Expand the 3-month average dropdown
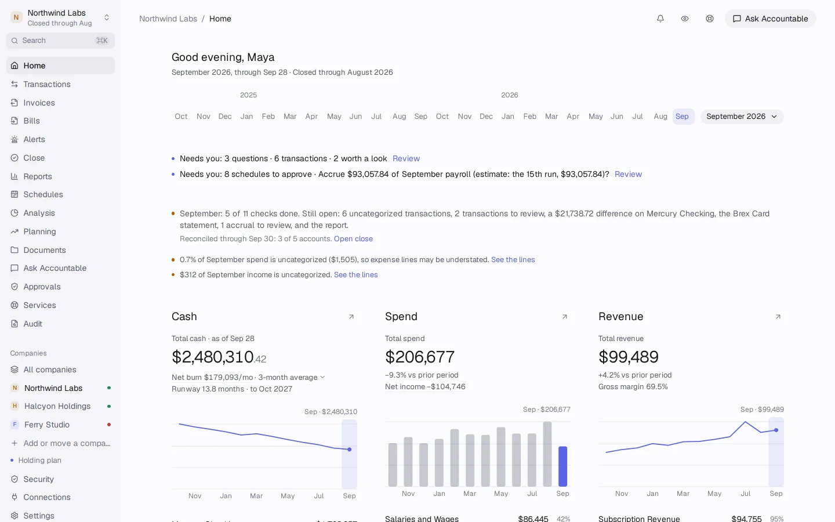Image resolution: width=835 pixels, height=522 pixels. pyautogui.click(x=291, y=378)
